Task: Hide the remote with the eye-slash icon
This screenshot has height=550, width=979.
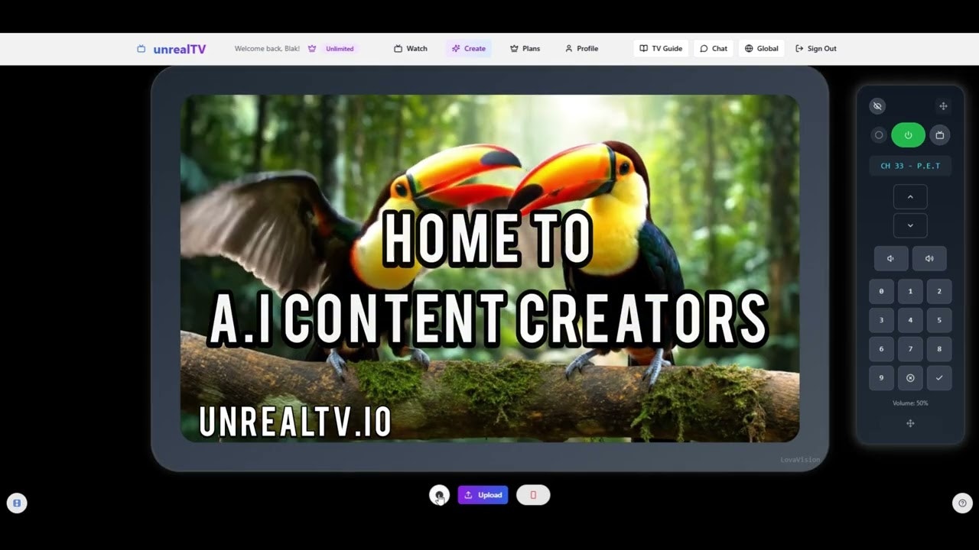Action: coord(877,106)
